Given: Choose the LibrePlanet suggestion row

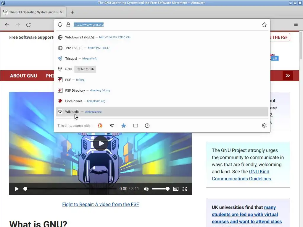Looking at the screenshot, I should pos(162,101).
